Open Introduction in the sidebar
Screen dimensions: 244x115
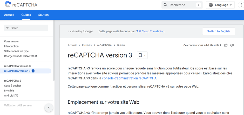point(11,46)
